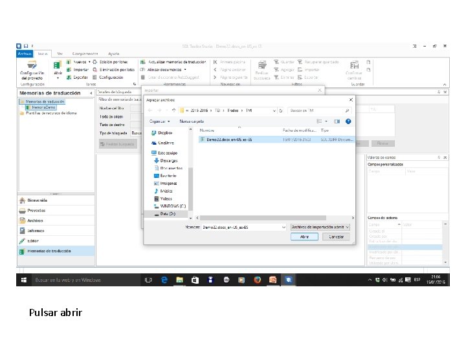The image size is (466, 349).
Task: Expand address bar path dropdown
Action: 274,111
